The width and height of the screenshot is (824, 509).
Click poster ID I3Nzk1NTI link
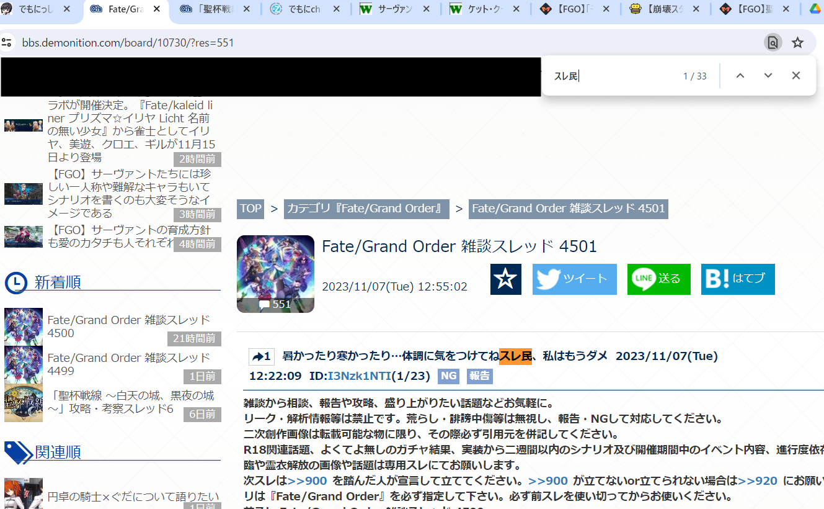[358, 376]
